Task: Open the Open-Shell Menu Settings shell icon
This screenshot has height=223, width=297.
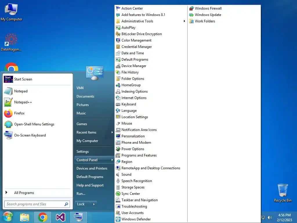Action: (8, 124)
